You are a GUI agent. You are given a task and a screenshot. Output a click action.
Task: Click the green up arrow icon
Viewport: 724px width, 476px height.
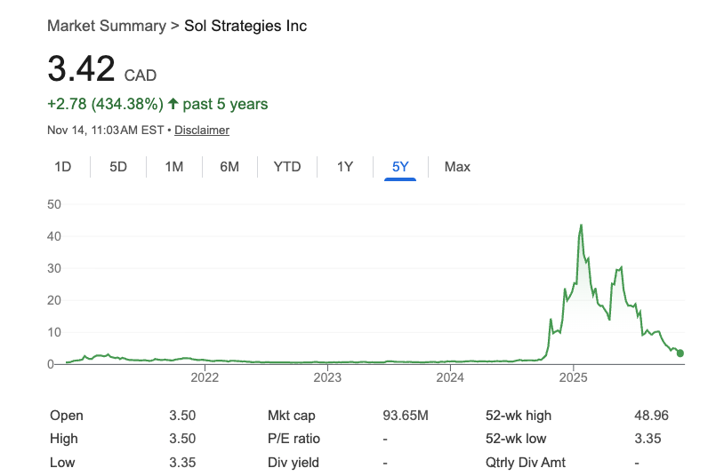pyautogui.click(x=173, y=105)
